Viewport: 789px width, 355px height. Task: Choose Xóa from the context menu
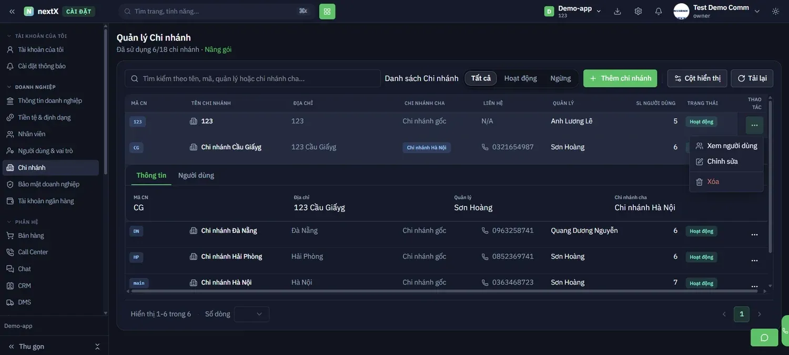coord(726,182)
